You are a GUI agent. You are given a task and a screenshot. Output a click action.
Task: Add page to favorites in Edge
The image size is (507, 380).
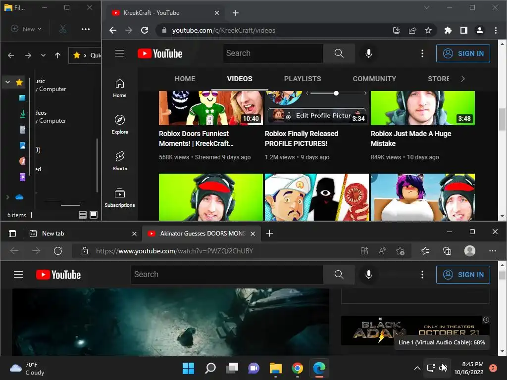400,251
